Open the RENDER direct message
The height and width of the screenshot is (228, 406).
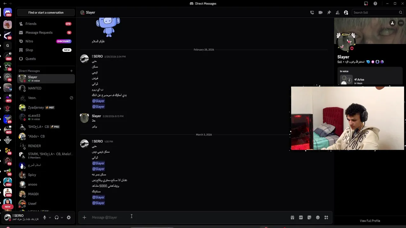[x=46, y=146]
